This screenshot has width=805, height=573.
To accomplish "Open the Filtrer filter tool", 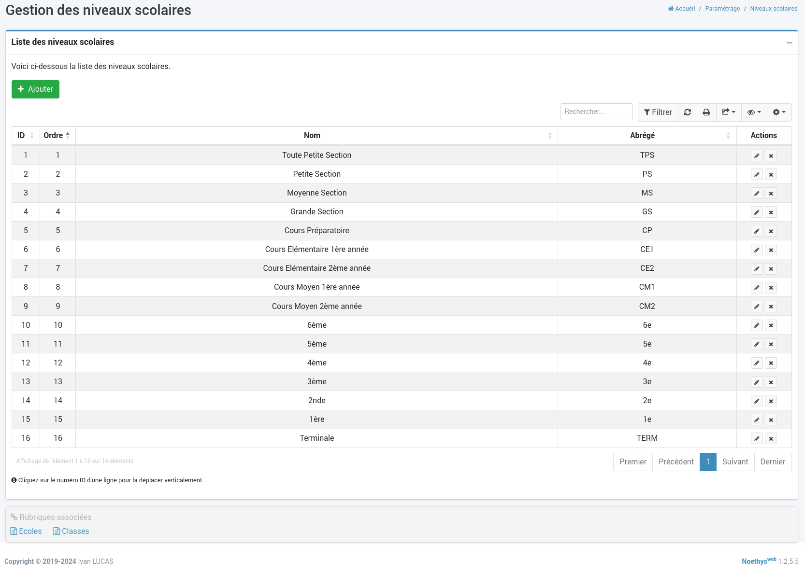I will click(658, 112).
